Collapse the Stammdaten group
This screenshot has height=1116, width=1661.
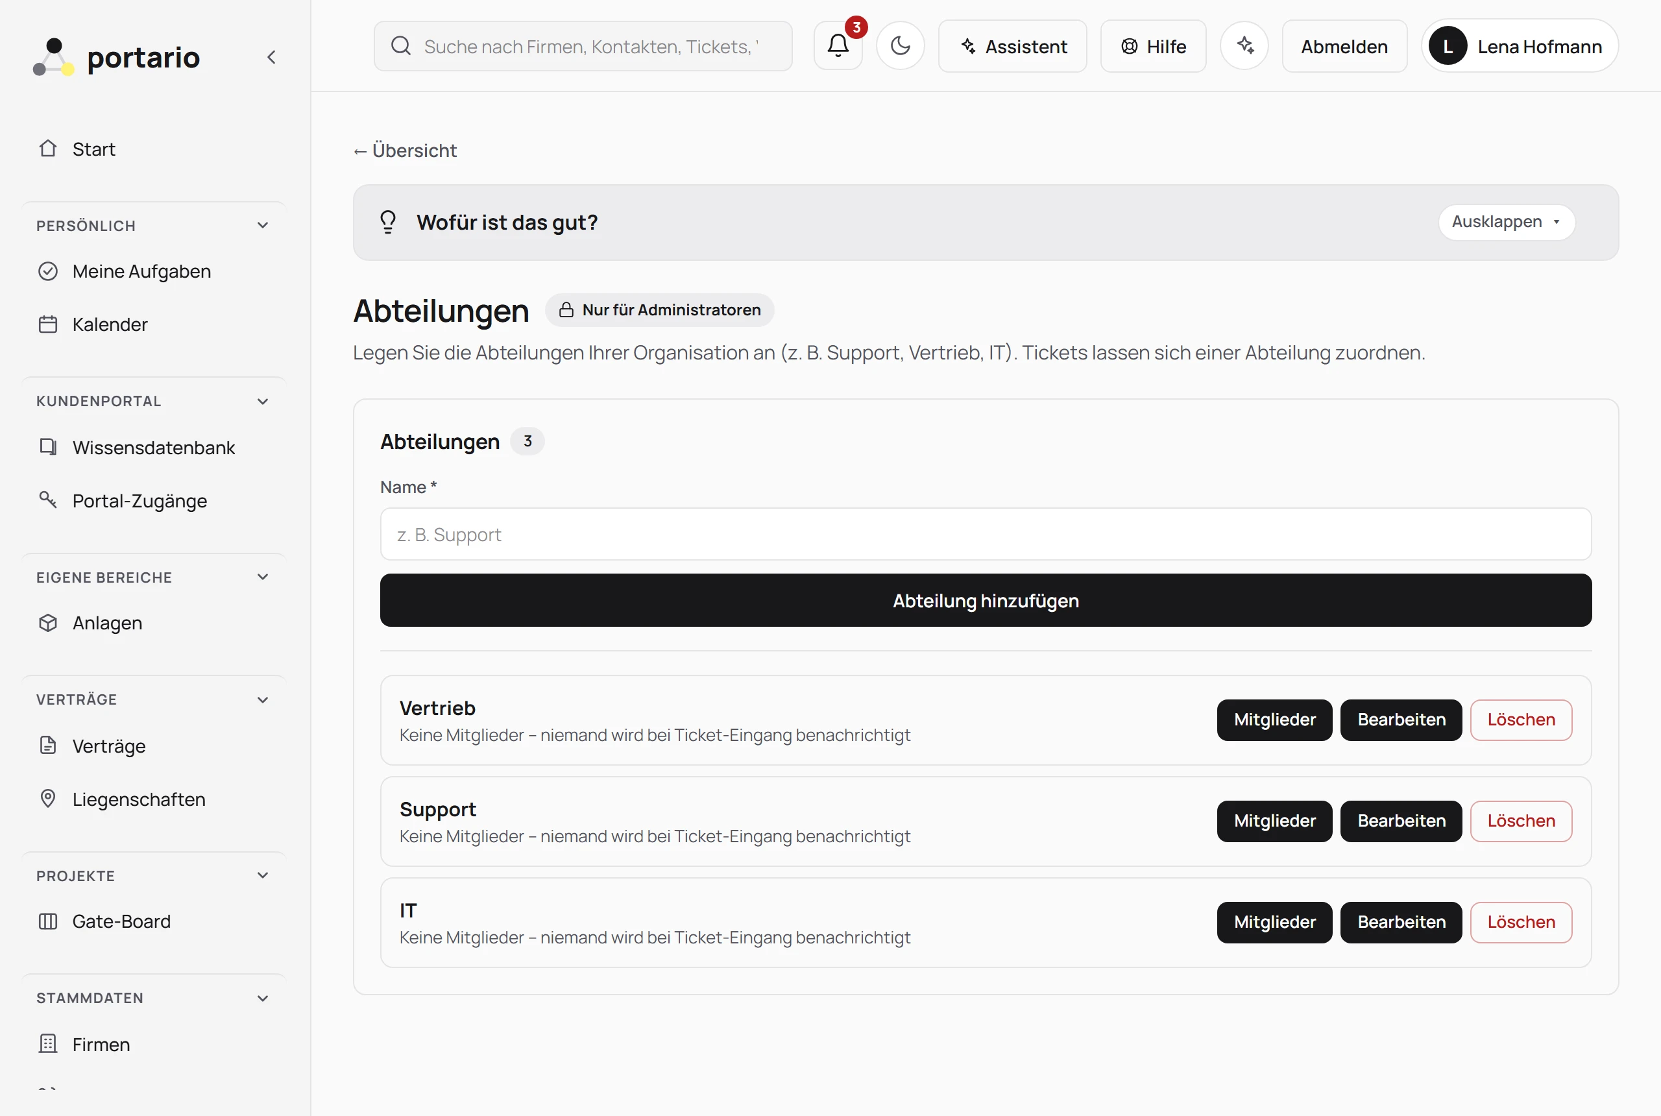263,998
